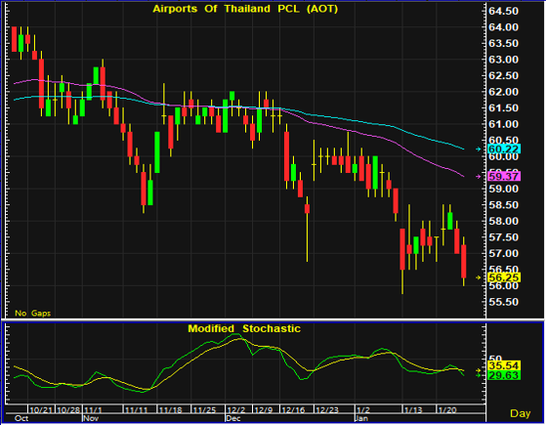Click the 55.50 price axis label

click(x=503, y=302)
